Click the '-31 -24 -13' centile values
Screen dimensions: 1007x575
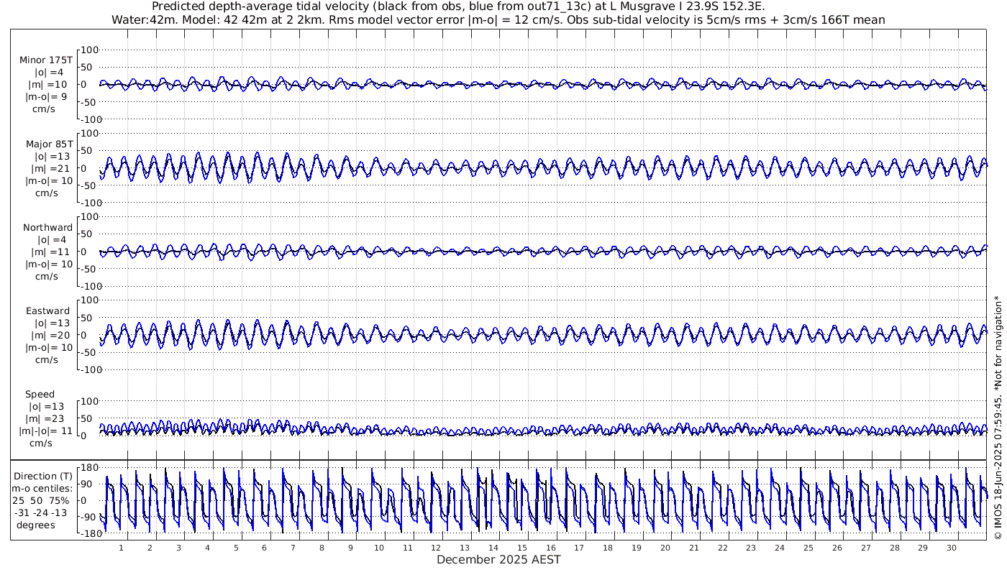click(44, 512)
